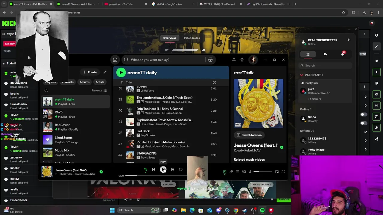The image size is (383, 215).
Task: Open the RapCaviar playlist
Action: (76, 127)
